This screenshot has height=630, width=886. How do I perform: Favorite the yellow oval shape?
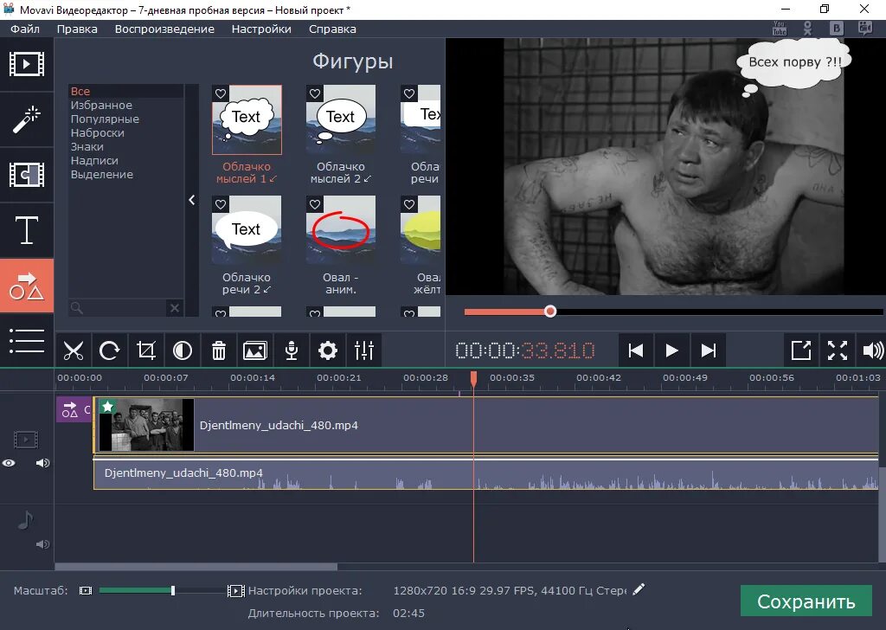(409, 204)
